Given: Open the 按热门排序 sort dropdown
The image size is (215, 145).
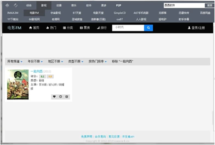Looking at the screenshot, I should click(98, 61).
